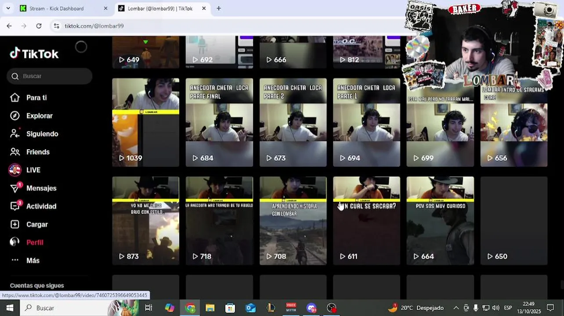This screenshot has height=316, width=564.
Task: Open the video with 649 views
Action: click(145, 52)
